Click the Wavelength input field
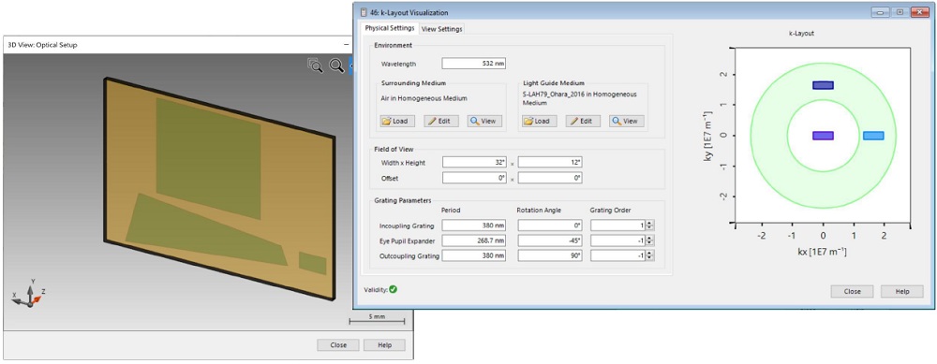Screen dimensions: 937x364 (474, 64)
